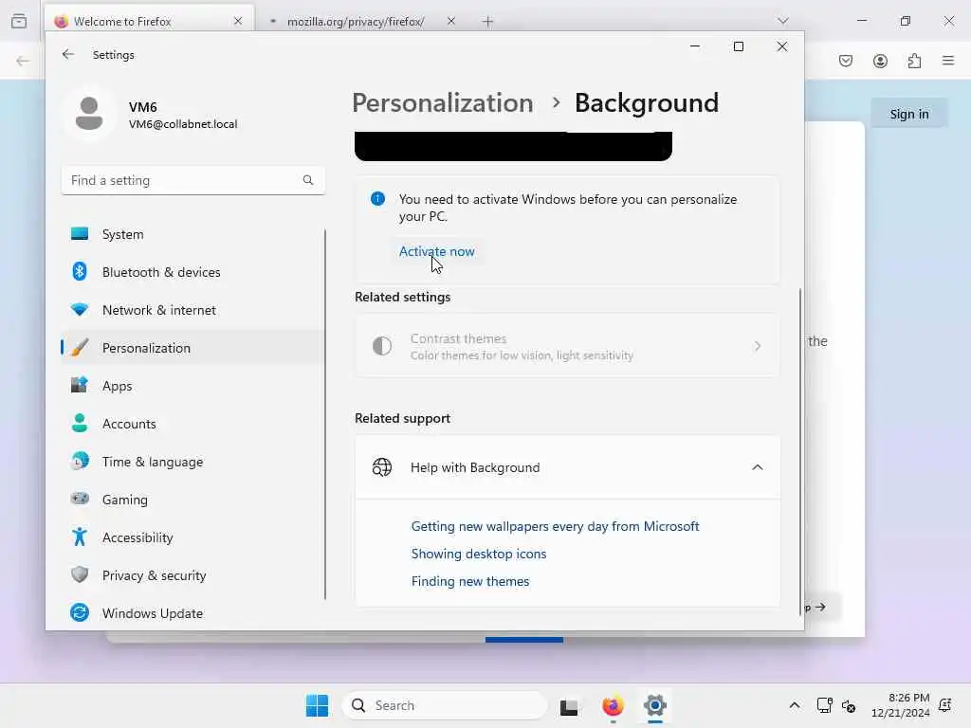
Task: Open Apps via its sidebar icon
Action: coord(80,385)
